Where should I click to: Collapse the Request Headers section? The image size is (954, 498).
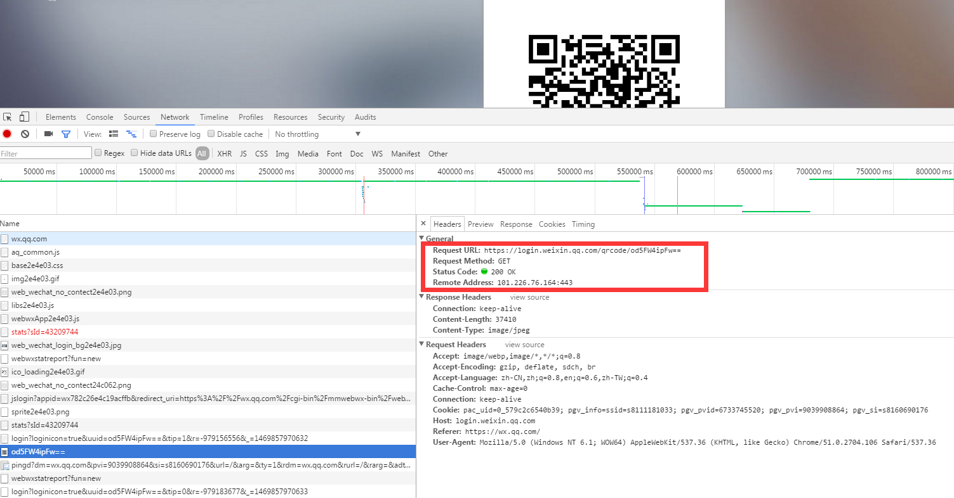pos(421,344)
